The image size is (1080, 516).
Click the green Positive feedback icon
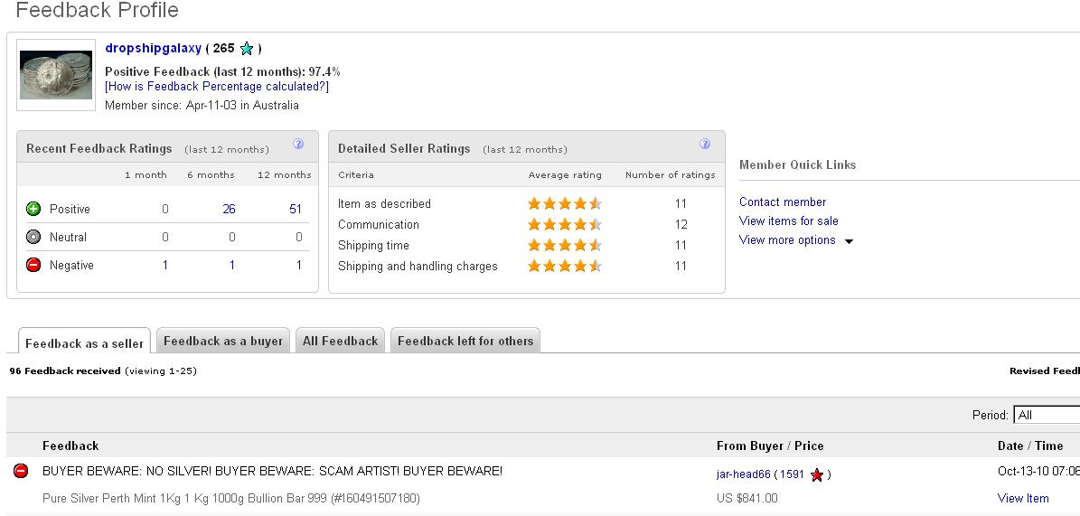pos(33,209)
